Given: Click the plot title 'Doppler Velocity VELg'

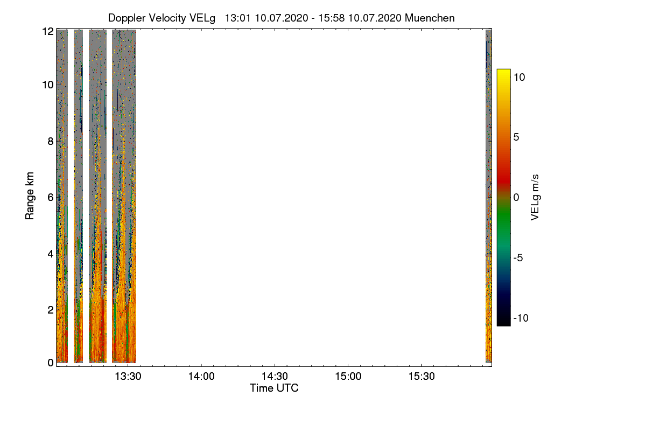Looking at the screenshot, I should click(161, 18).
